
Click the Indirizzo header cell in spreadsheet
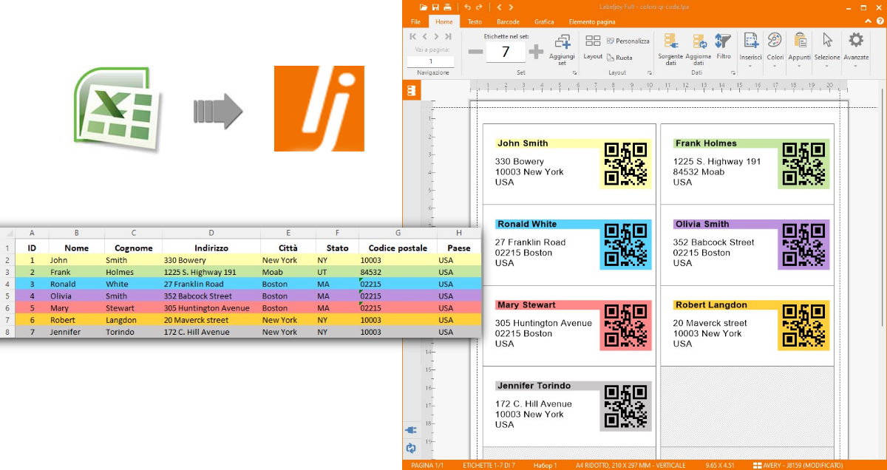(x=211, y=248)
